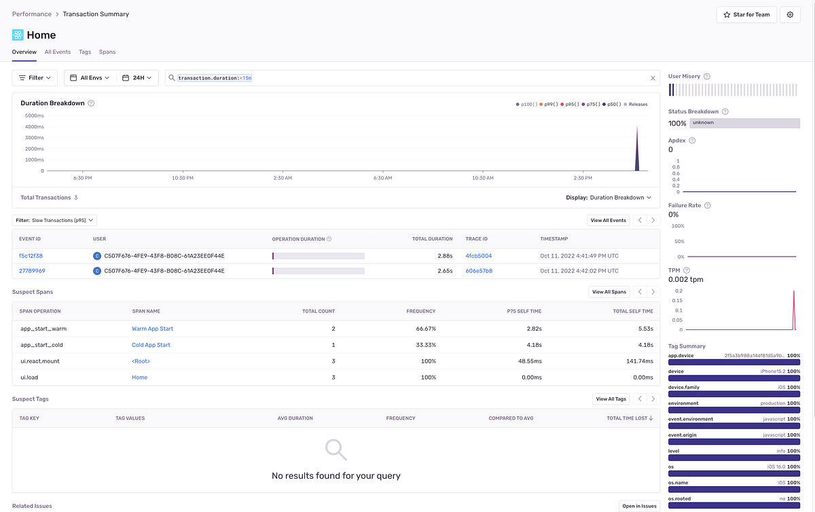
Task: Open the Display: Duration Breakdown dropdown
Action: click(x=609, y=198)
